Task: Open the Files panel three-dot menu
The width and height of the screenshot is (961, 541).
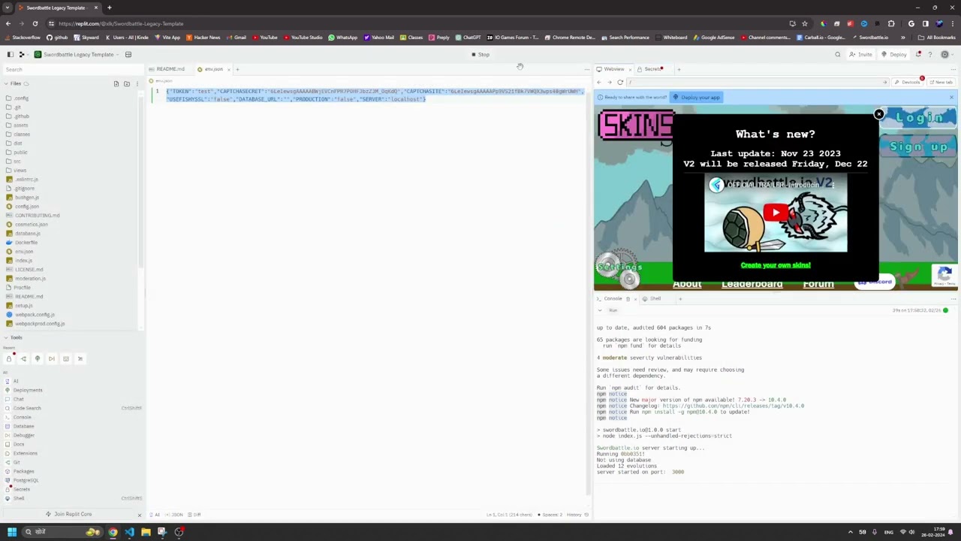Action: (x=137, y=83)
